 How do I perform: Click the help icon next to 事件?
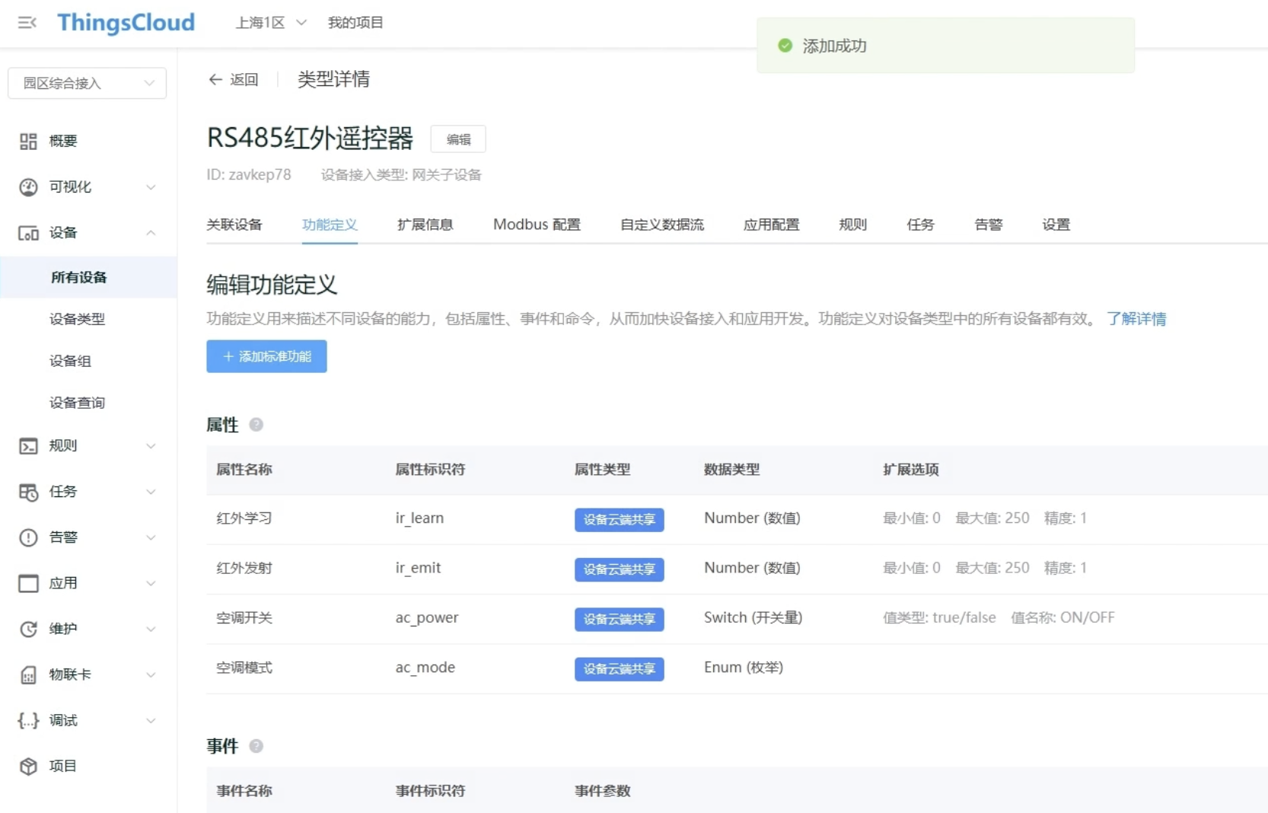click(256, 746)
